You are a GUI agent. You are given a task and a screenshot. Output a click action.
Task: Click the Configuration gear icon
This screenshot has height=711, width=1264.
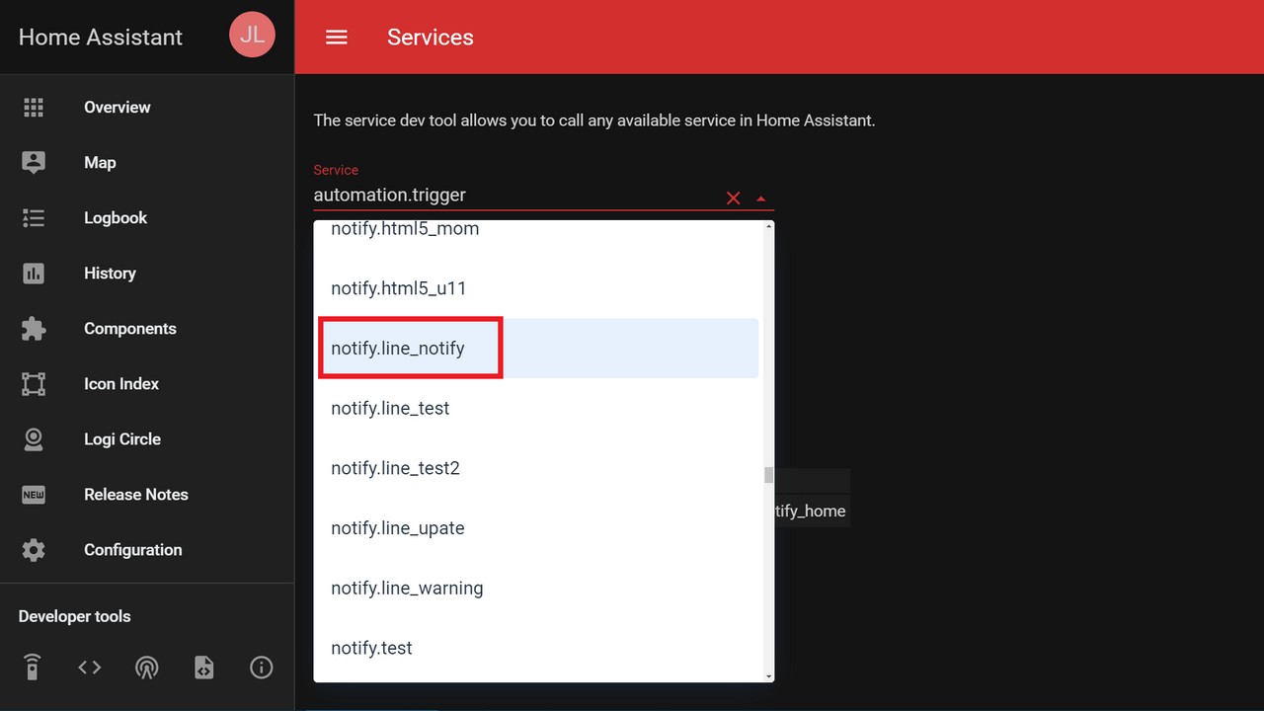coord(34,550)
